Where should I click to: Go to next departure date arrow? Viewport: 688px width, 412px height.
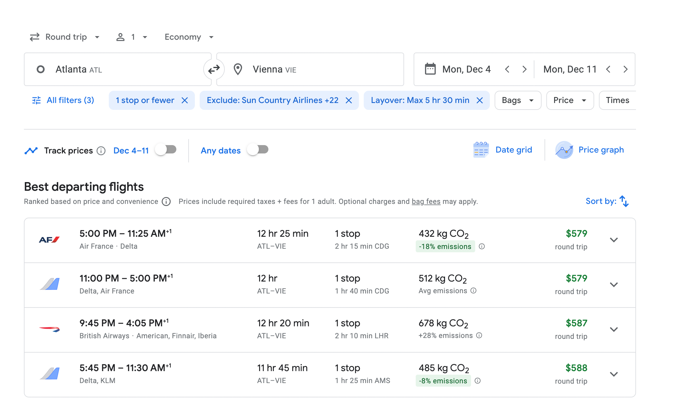point(524,69)
